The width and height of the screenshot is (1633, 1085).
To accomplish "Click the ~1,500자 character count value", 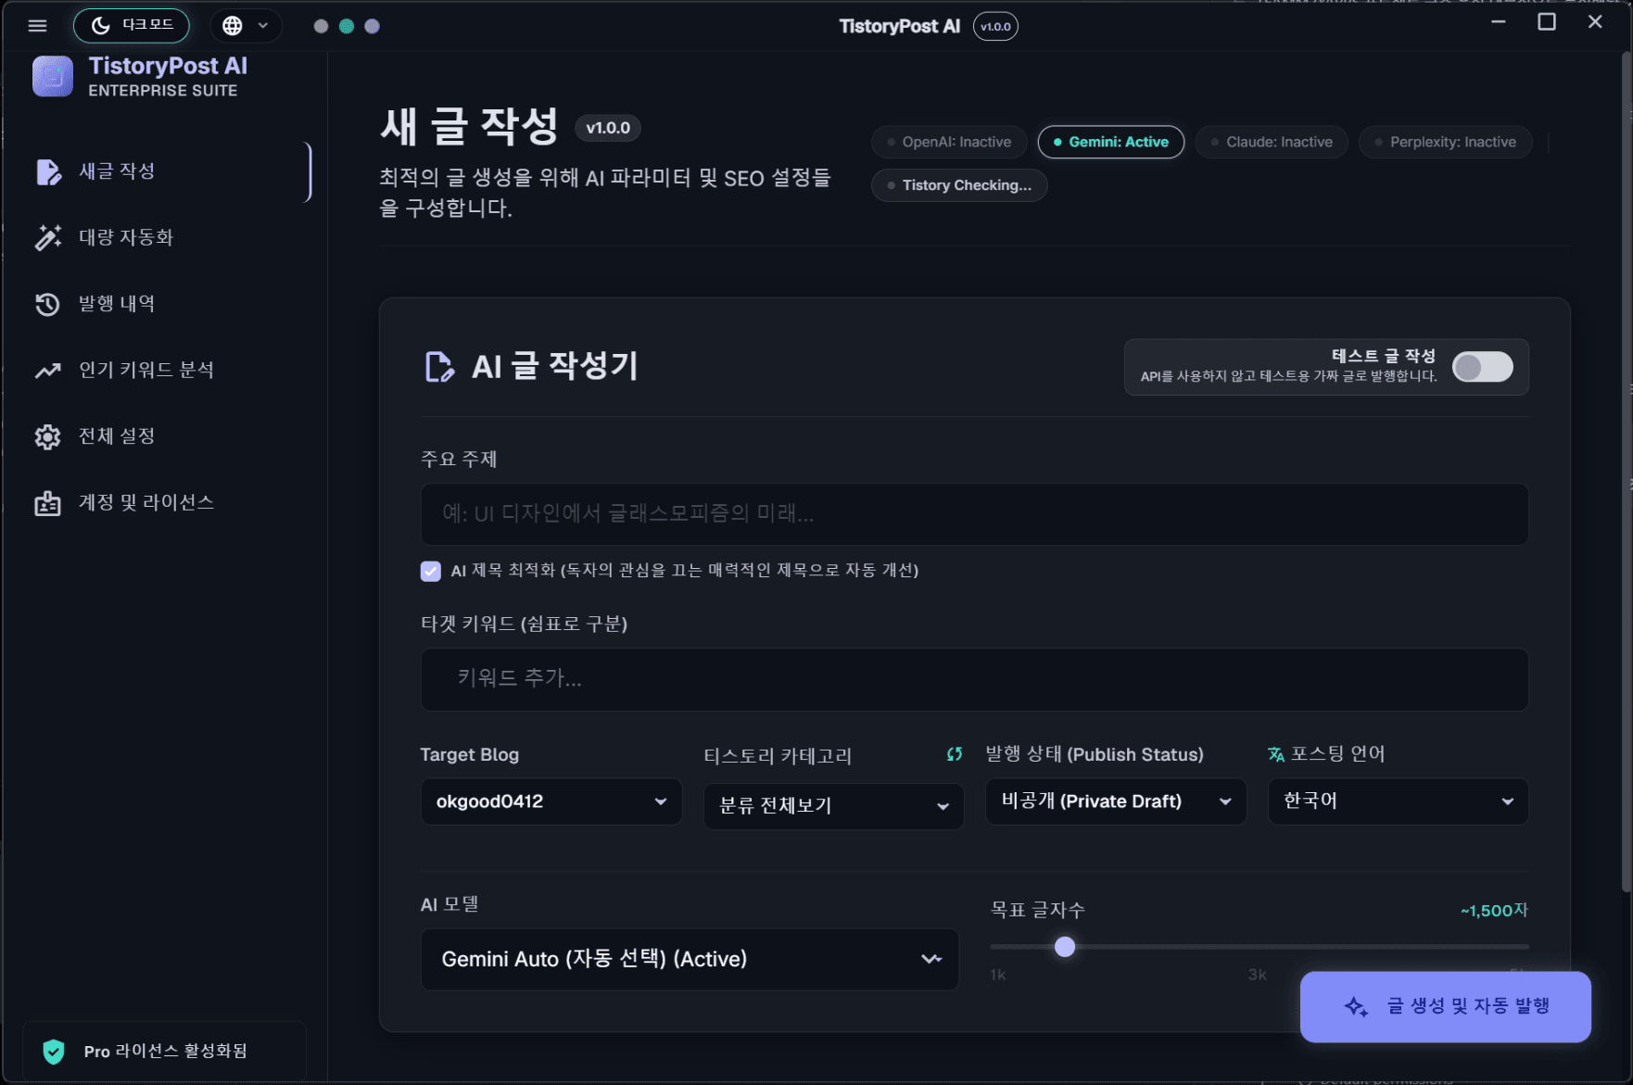I will coord(1494,911).
